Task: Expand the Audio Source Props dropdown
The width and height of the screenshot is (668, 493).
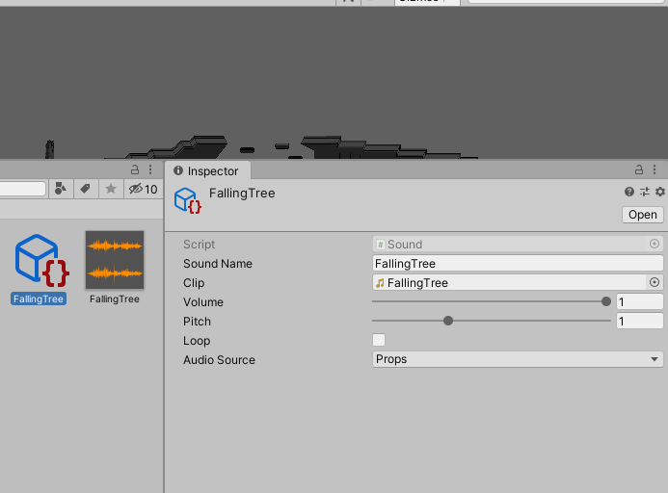Action: click(x=518, y=359)
